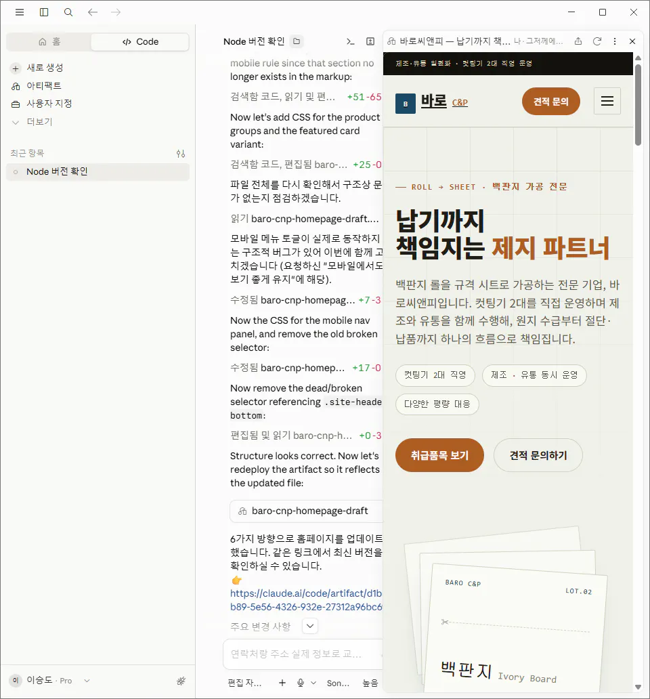Open the hamburger menu in title bar

[20, 12]
